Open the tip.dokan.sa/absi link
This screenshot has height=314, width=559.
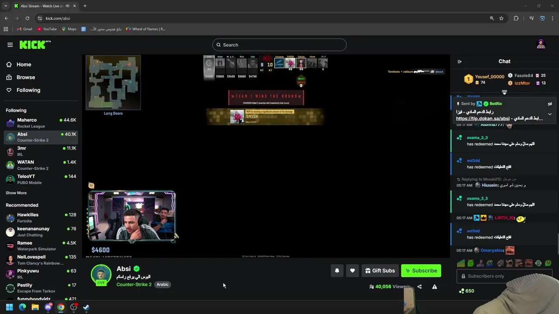coord(483,119)
